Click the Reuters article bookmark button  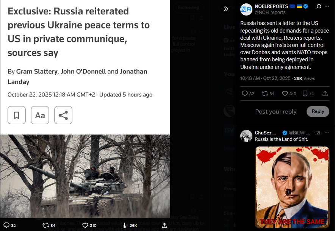[17, 115]
